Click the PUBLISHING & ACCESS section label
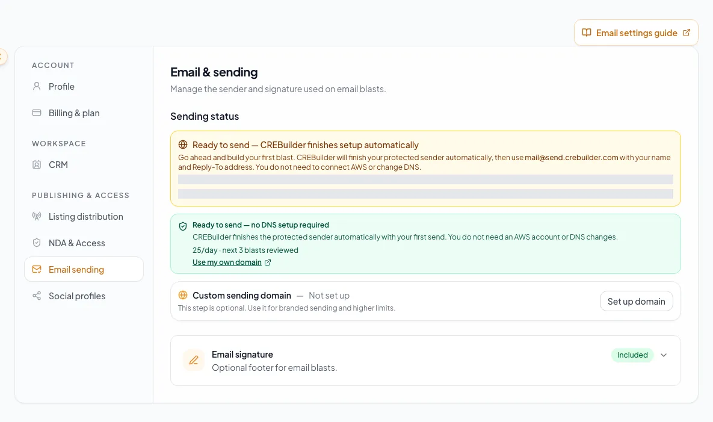The image size is (713, 422). click(81, 196)
